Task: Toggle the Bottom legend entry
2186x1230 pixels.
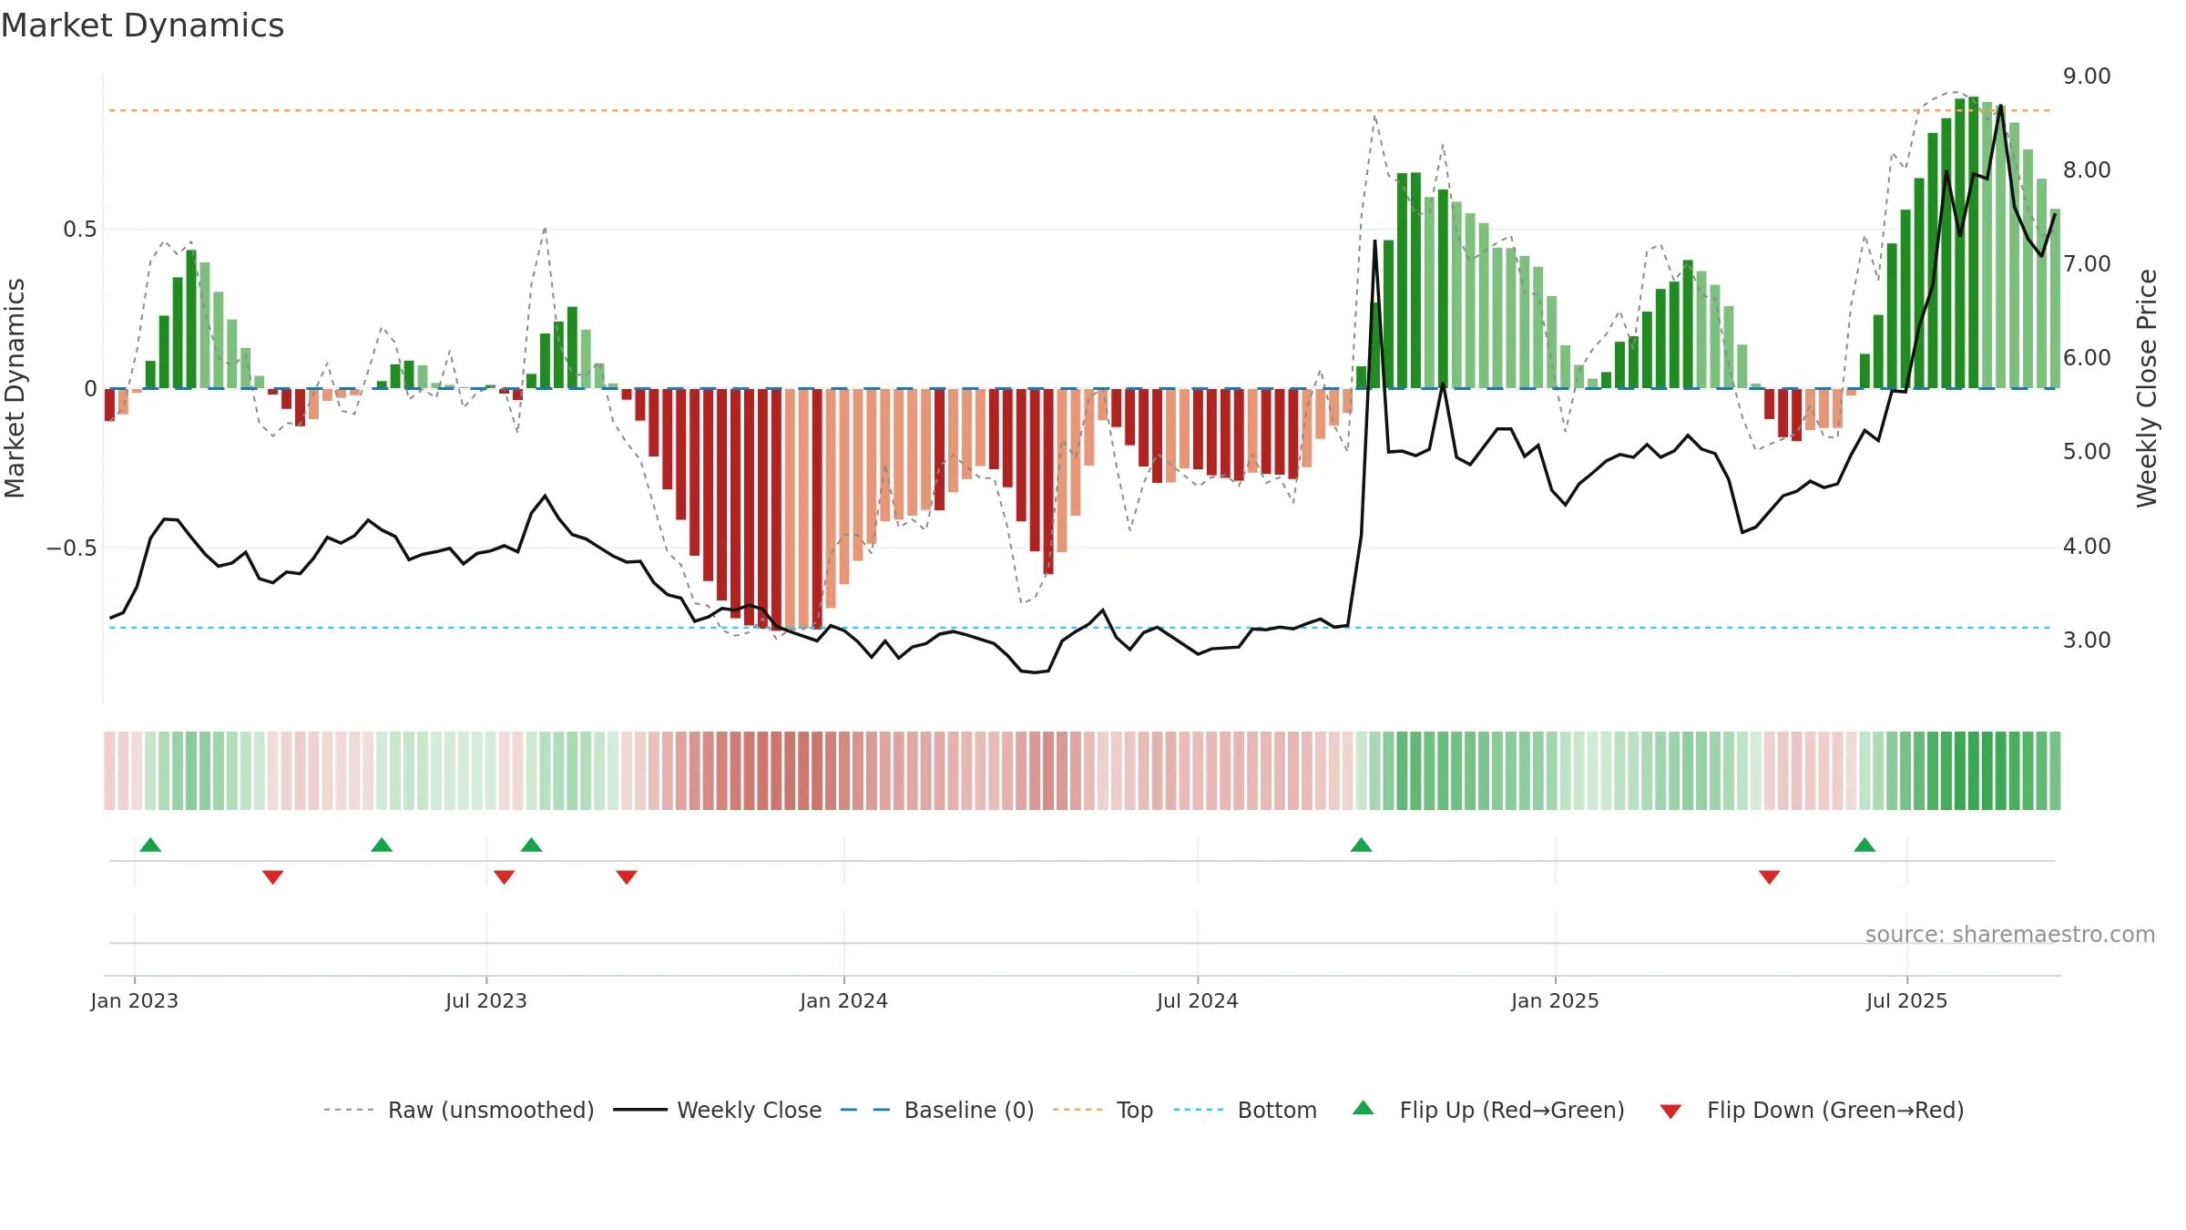Action: [x=1245, y=1110]
